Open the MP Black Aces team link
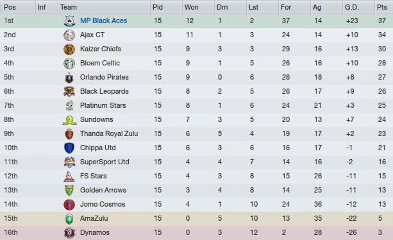The width and height of the screenshot is (393, 240). [103, 21]
